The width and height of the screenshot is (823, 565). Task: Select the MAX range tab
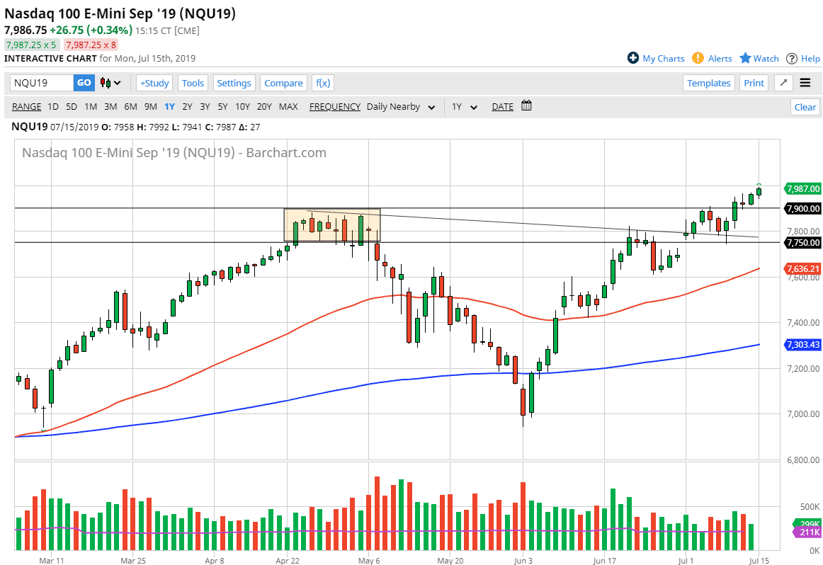point(288,106)
